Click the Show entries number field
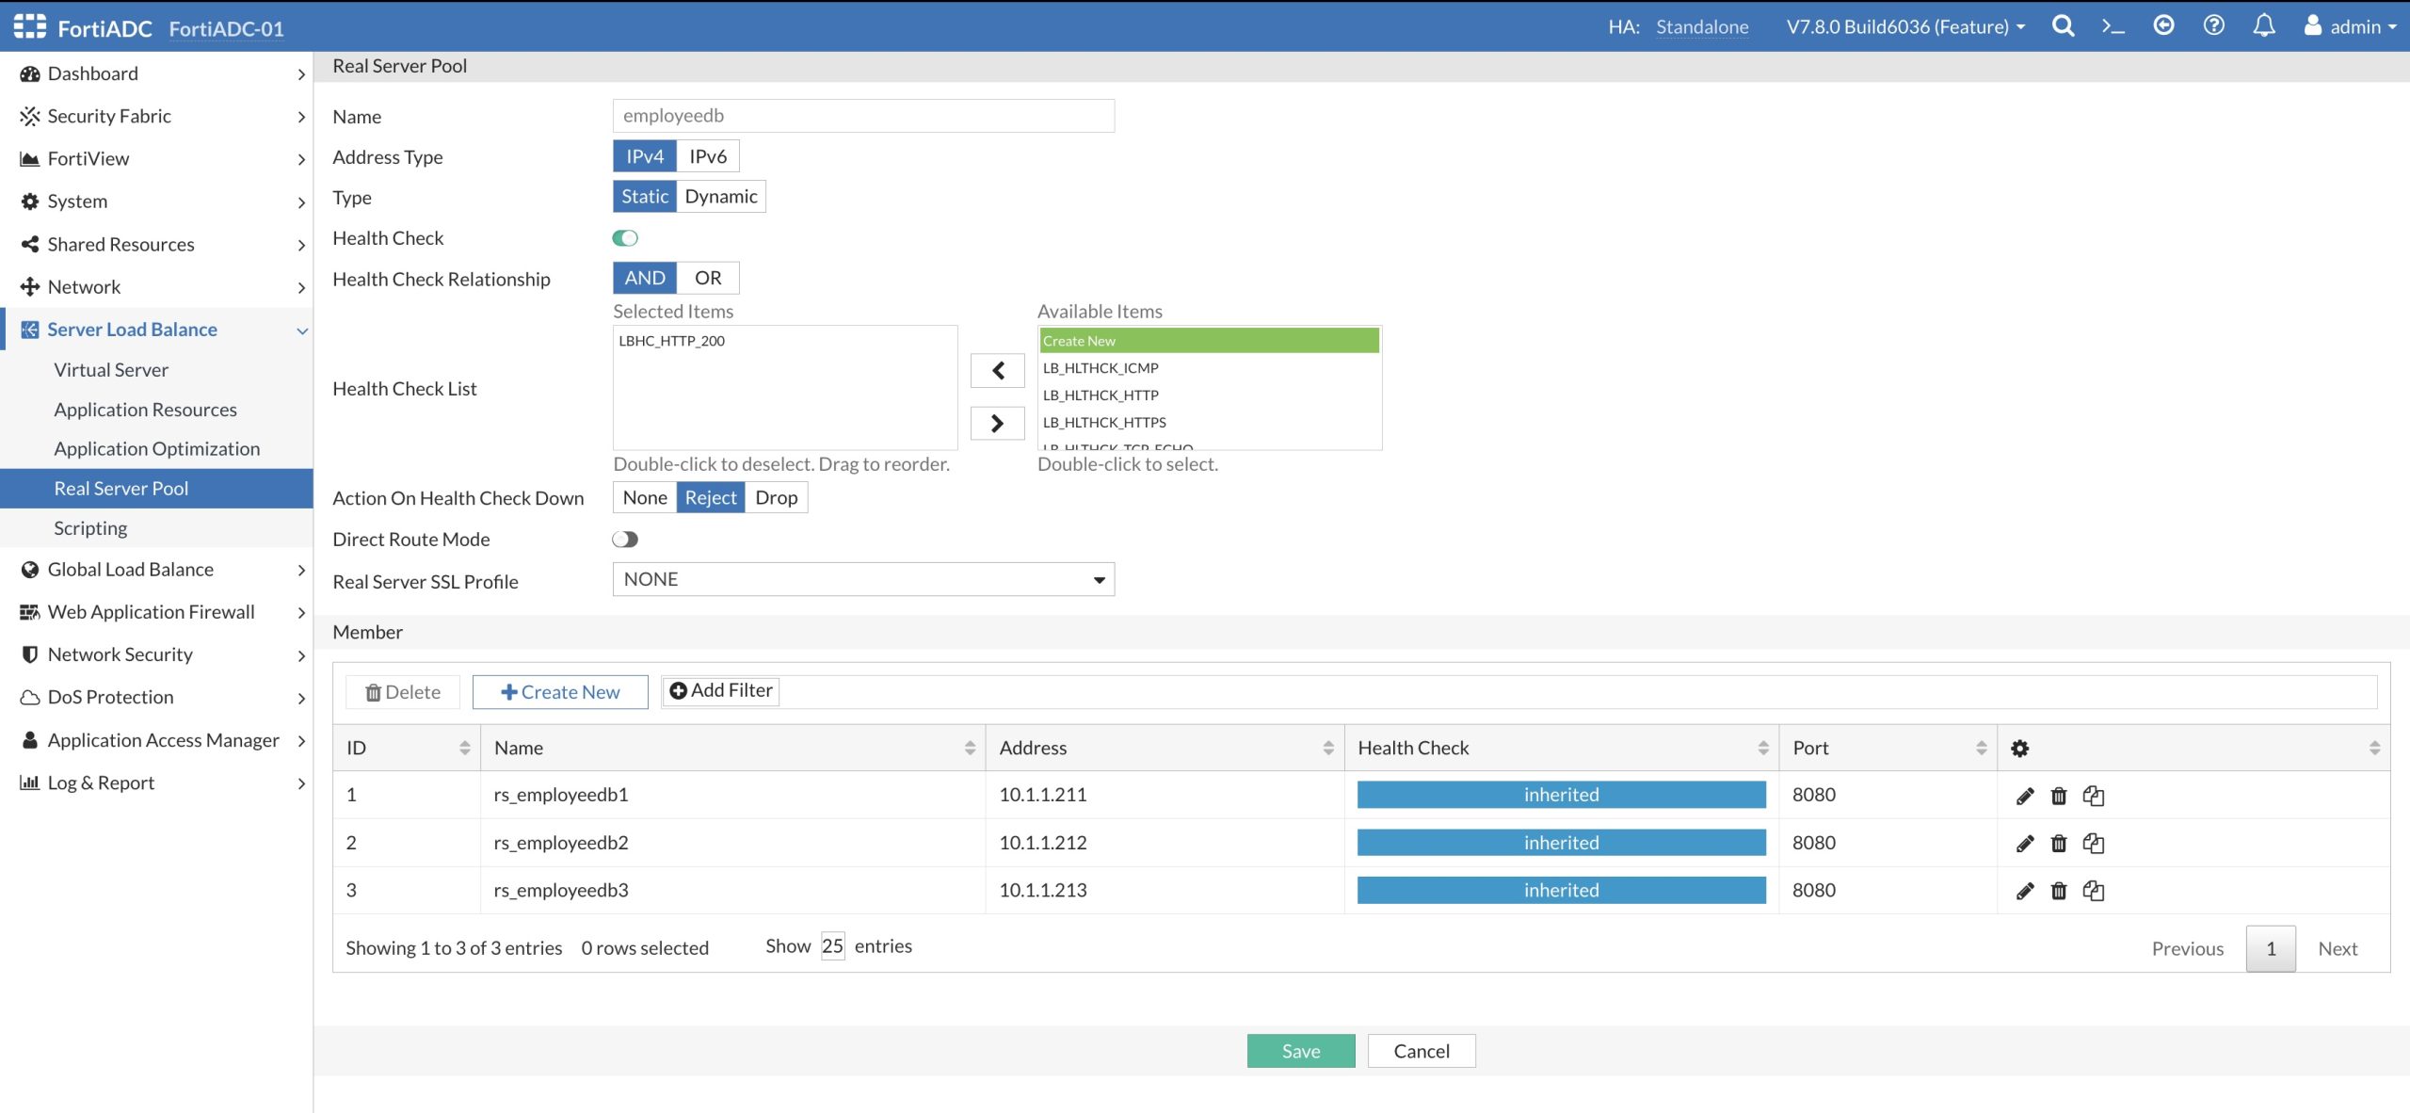The height and width of the screenshot is (1113, 2410). click(832, 946)
